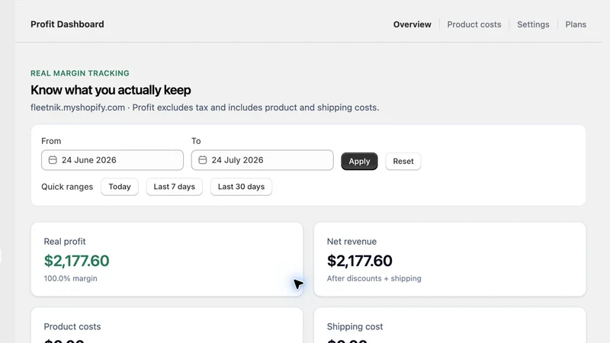Click the Real profit $2,177.60 value

tap(77, 261)
